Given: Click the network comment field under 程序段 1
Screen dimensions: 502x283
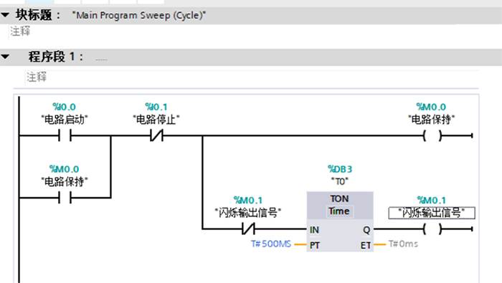Looking at the screenshot, I should click(252, 77).
